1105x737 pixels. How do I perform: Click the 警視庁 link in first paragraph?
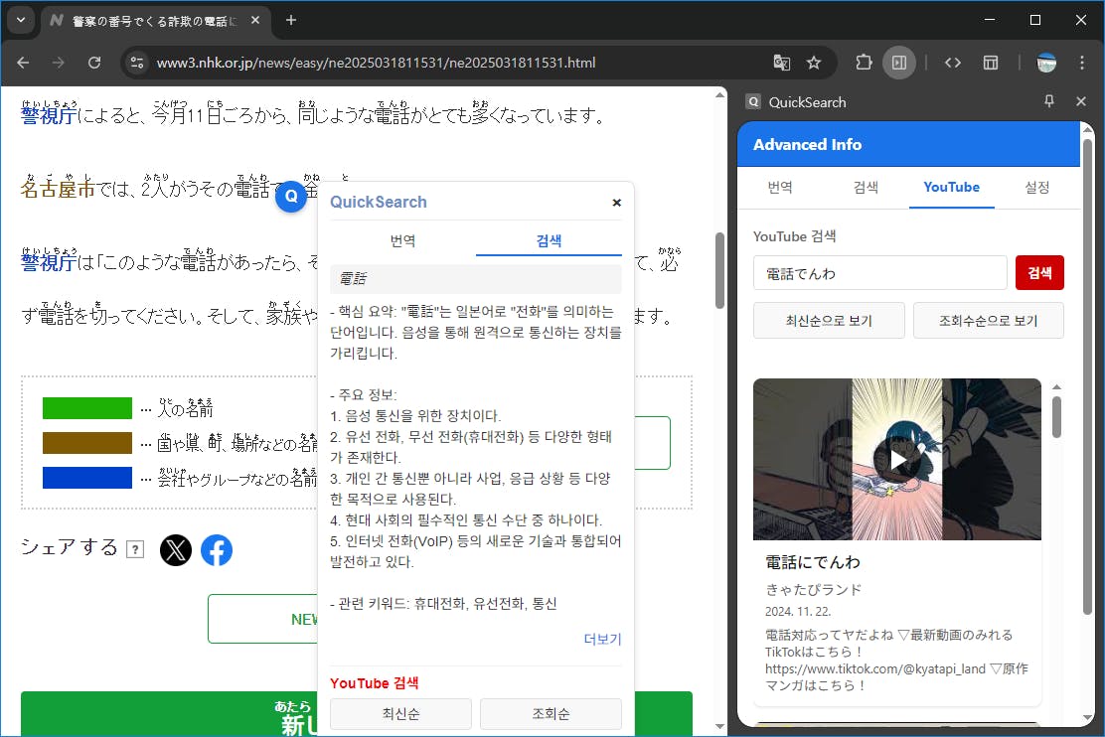[48, 114]
